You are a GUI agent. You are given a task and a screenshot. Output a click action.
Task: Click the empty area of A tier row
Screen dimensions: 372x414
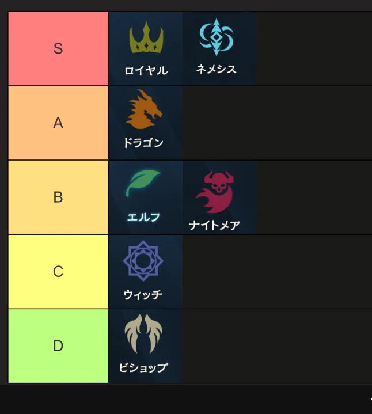[x=277, y=123]
